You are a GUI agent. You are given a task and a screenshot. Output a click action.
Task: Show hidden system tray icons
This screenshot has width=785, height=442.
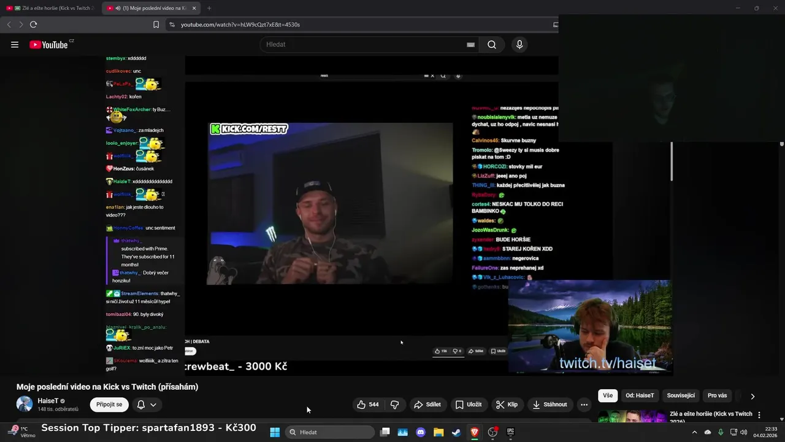(694, 432)
